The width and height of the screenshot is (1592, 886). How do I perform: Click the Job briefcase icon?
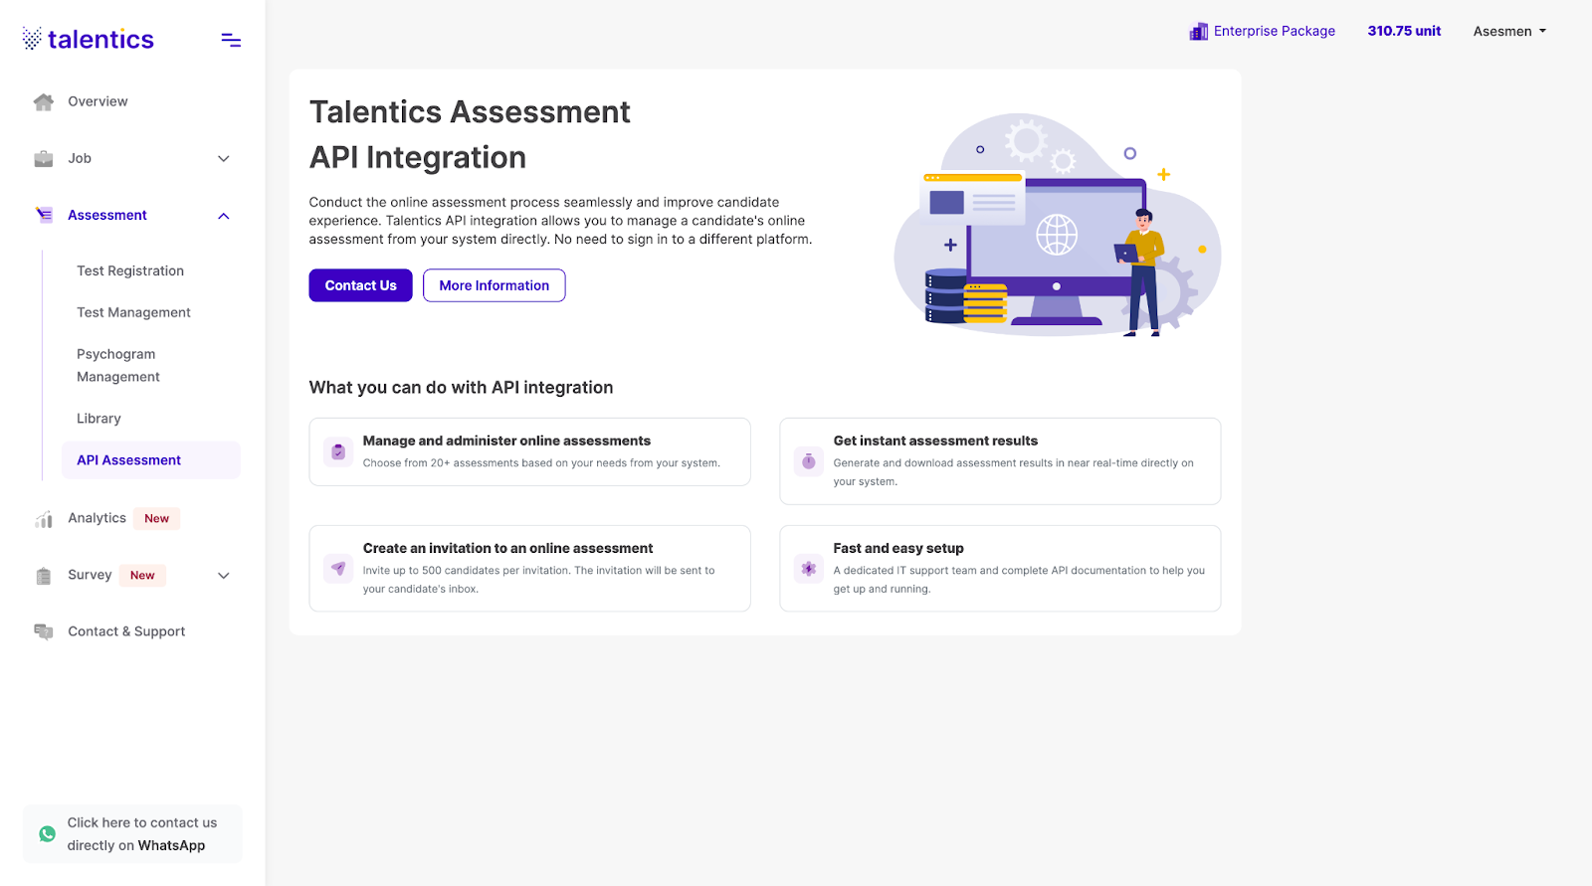click(44, 158)
